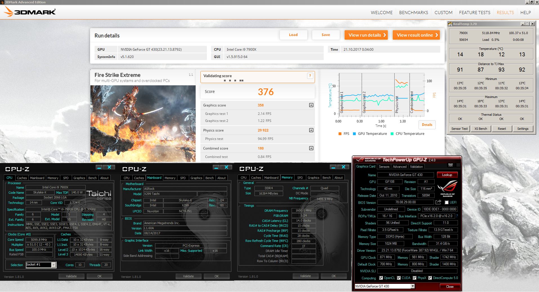Click the Specification field in CPU-Z
The image size is (539, 292).
(x=68, y=209)
